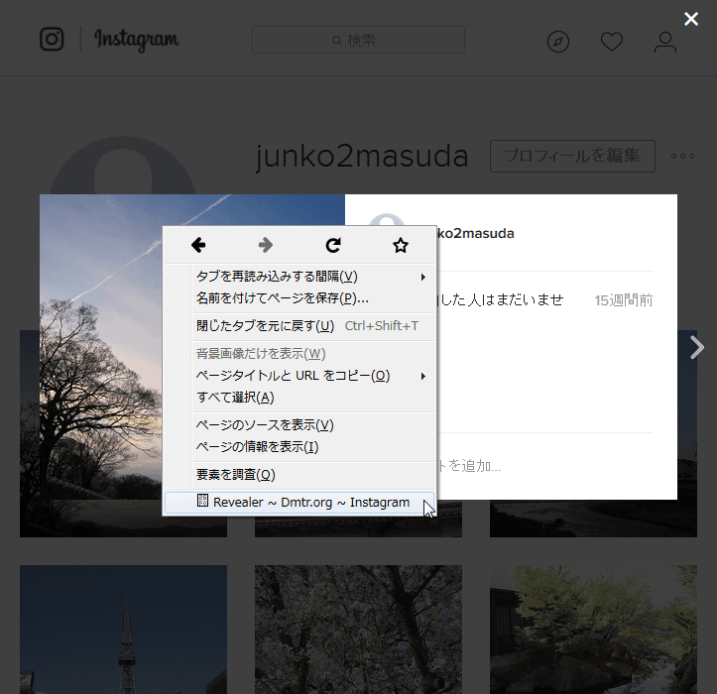Click the Back arrow in context menu

[x=198, y=245]
